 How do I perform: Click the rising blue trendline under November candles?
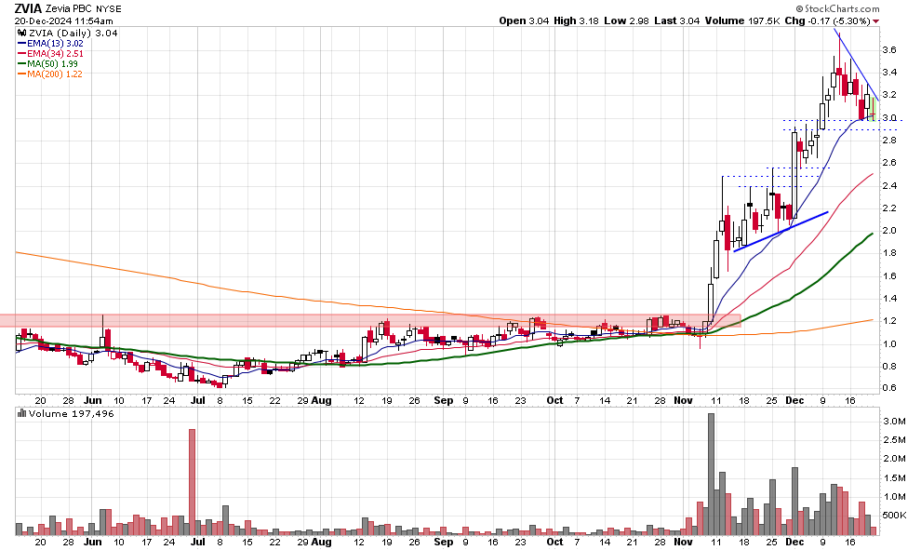click(781, 232)
